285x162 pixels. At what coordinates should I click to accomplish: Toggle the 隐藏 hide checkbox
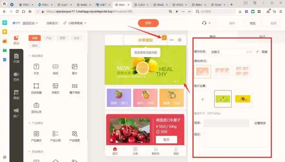257,52
